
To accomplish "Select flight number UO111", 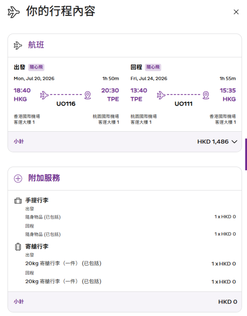I will point(184,104).
